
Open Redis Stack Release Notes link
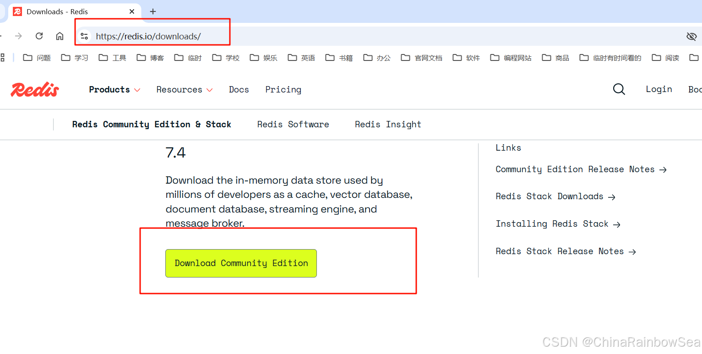pos(566,251)
